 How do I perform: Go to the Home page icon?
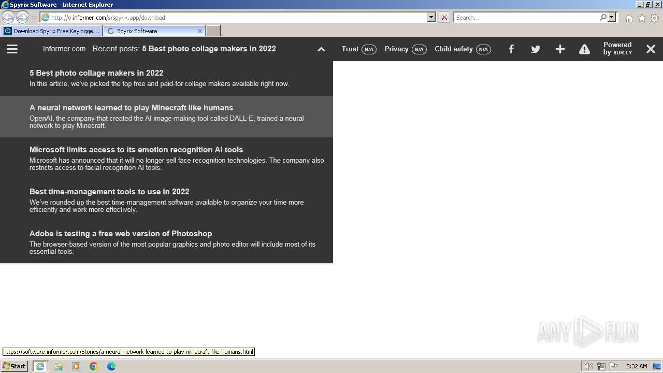click(629, 18)
